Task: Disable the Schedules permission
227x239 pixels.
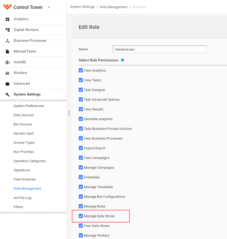Action: click(x=81, y=177)
